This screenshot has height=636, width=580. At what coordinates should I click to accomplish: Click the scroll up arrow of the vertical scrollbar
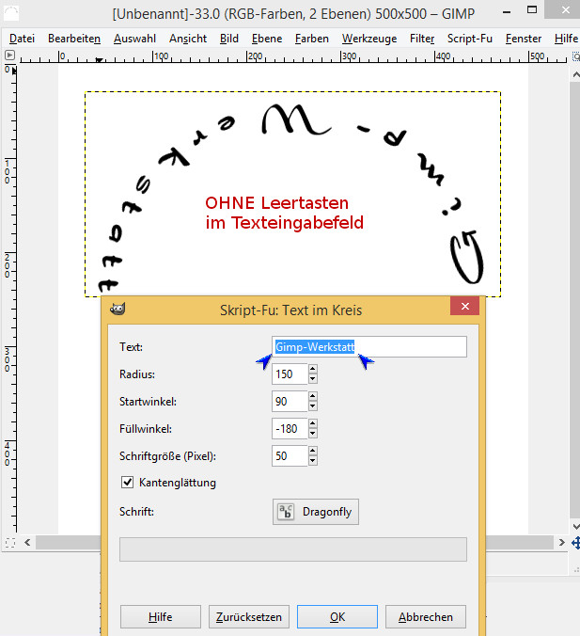coord(575,74)
